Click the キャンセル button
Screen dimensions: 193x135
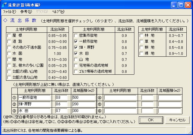pyautogui.click(x=177, y=120)
